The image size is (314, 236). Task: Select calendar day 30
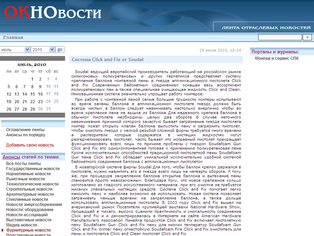click(x=40, y=109)
